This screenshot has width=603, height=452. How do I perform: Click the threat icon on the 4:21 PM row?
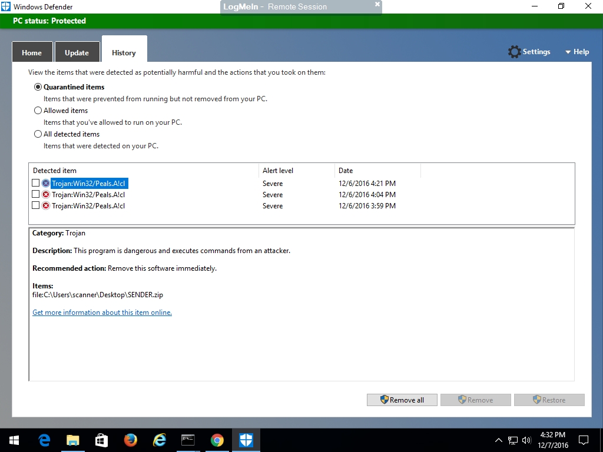click(x=46, y=184)
